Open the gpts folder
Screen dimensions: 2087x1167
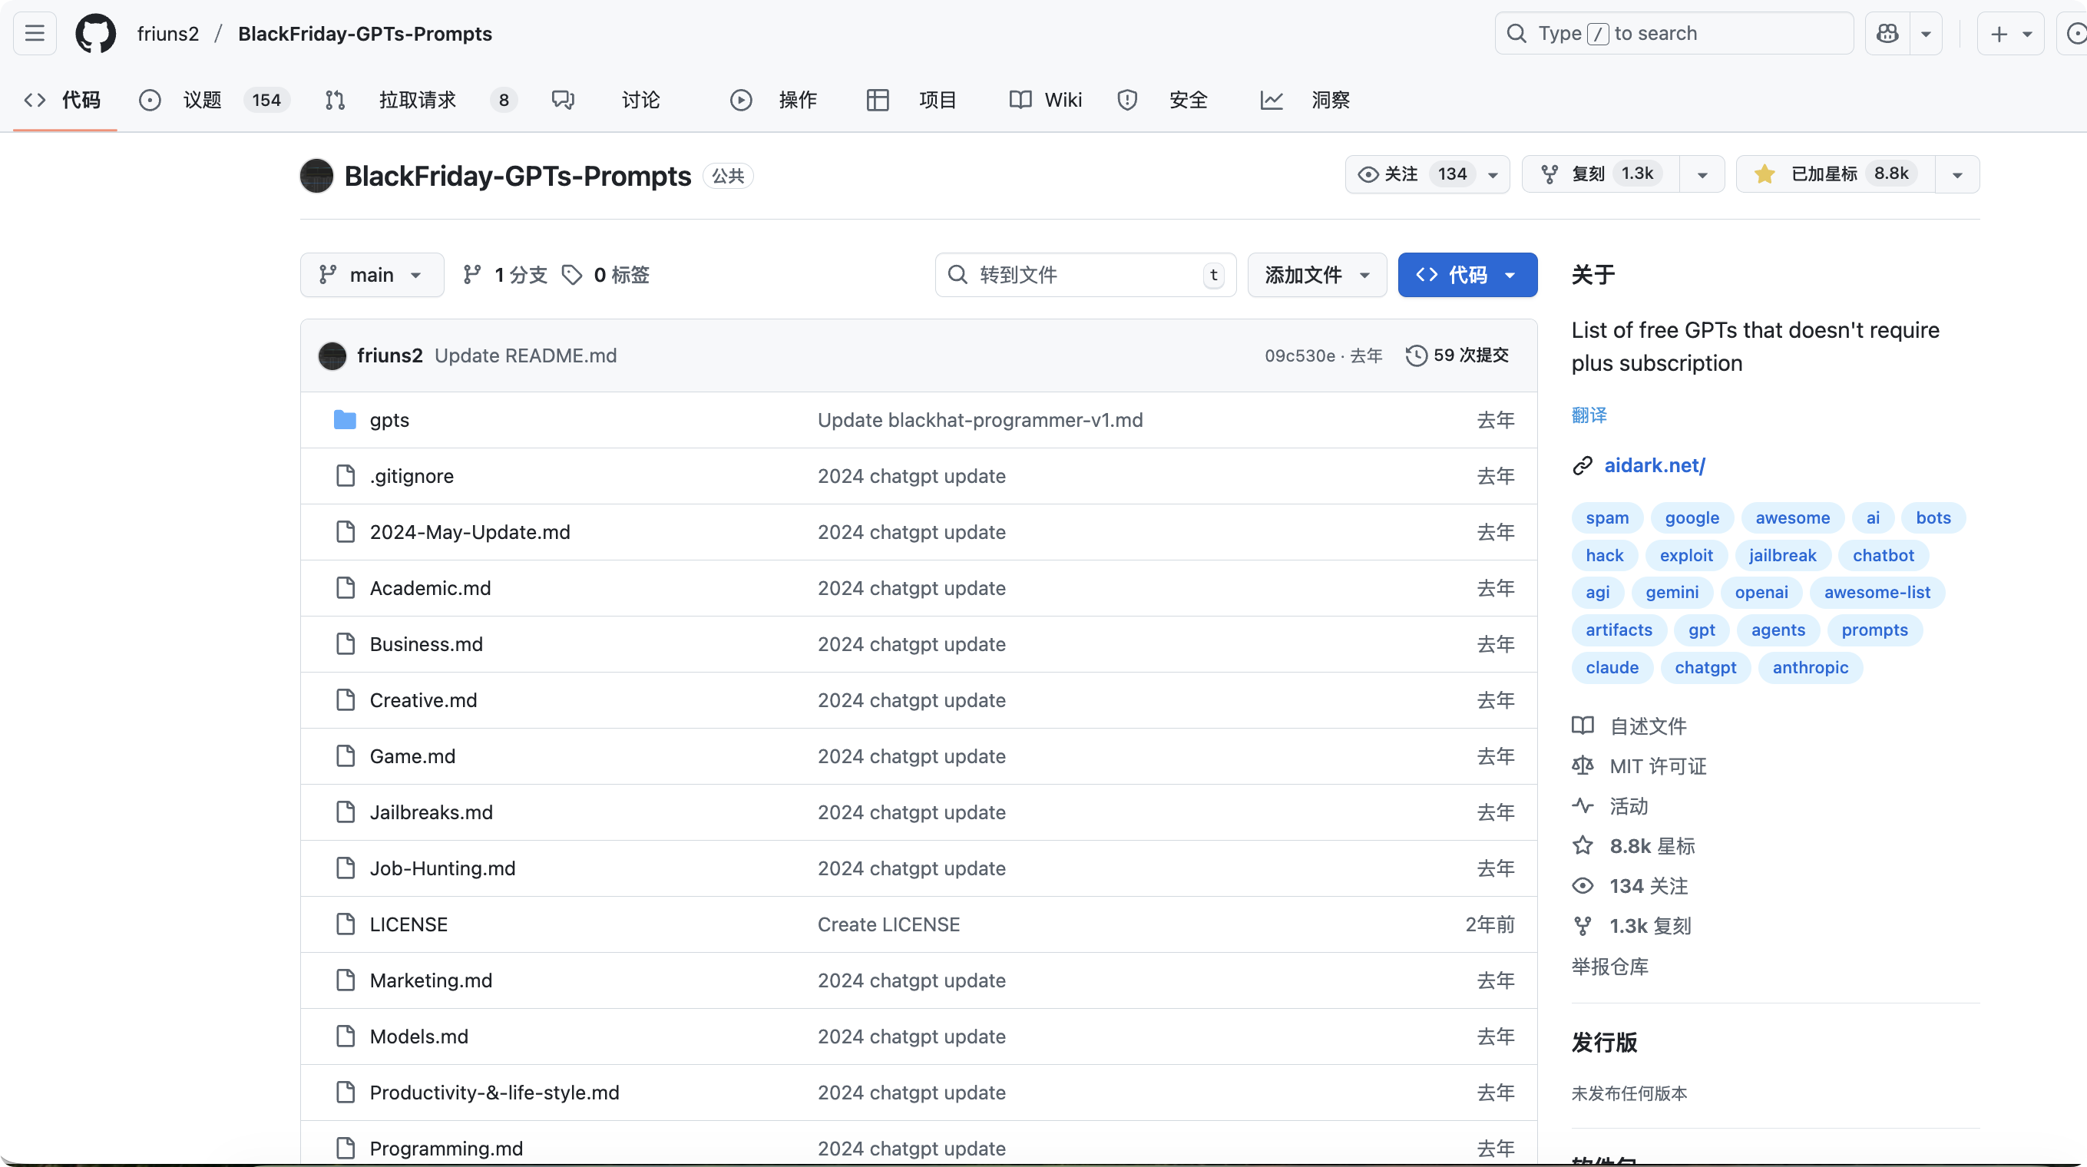(389, 420)
